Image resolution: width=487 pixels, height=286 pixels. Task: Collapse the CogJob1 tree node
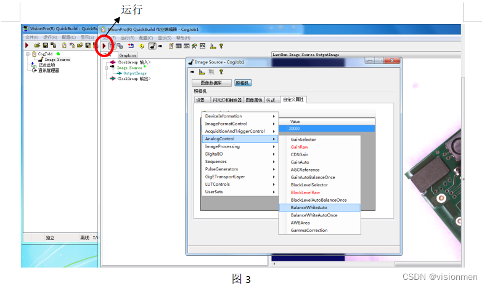click(x=28, y=54)
